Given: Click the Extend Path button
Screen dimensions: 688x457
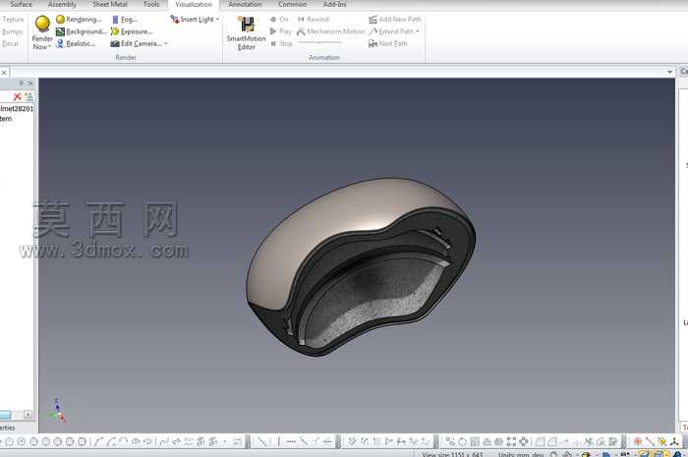Looking at the screenshot, I should (391, 31).
